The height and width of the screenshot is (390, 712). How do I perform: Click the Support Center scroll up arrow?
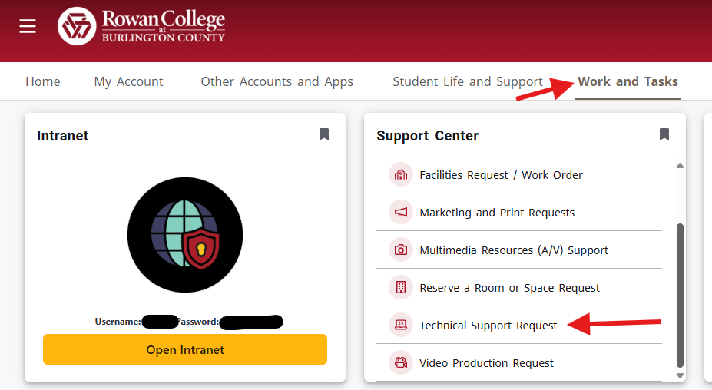click(680, 166)
